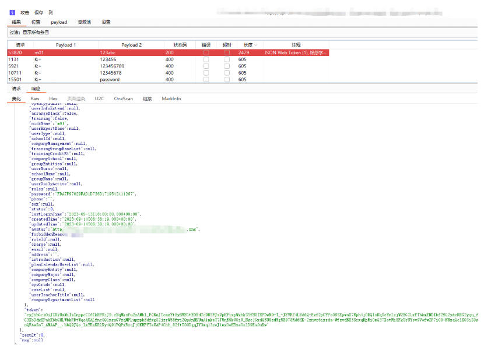Screen dimensions: 484x346
Task: Switch to the 位置 tab
Action: pyautogui.click(x=36, y=22)
